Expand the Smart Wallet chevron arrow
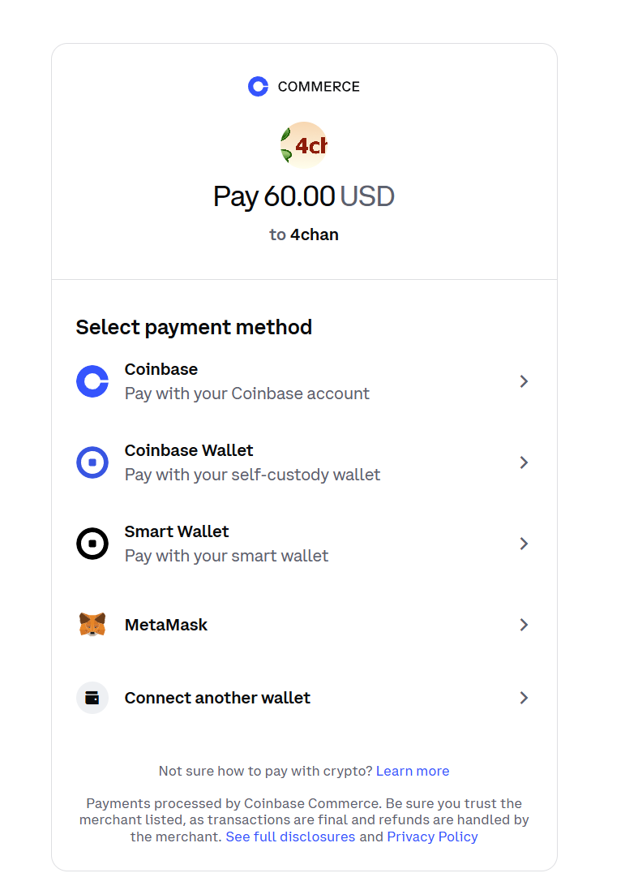 [524, 544]
